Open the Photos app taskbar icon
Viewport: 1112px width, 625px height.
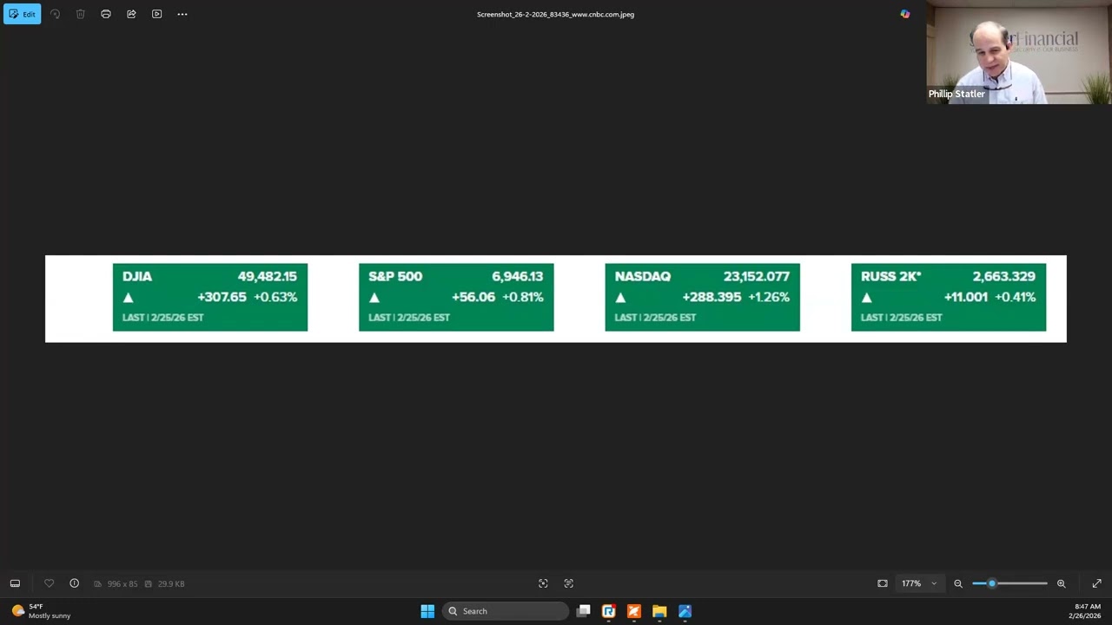point(685,611)
